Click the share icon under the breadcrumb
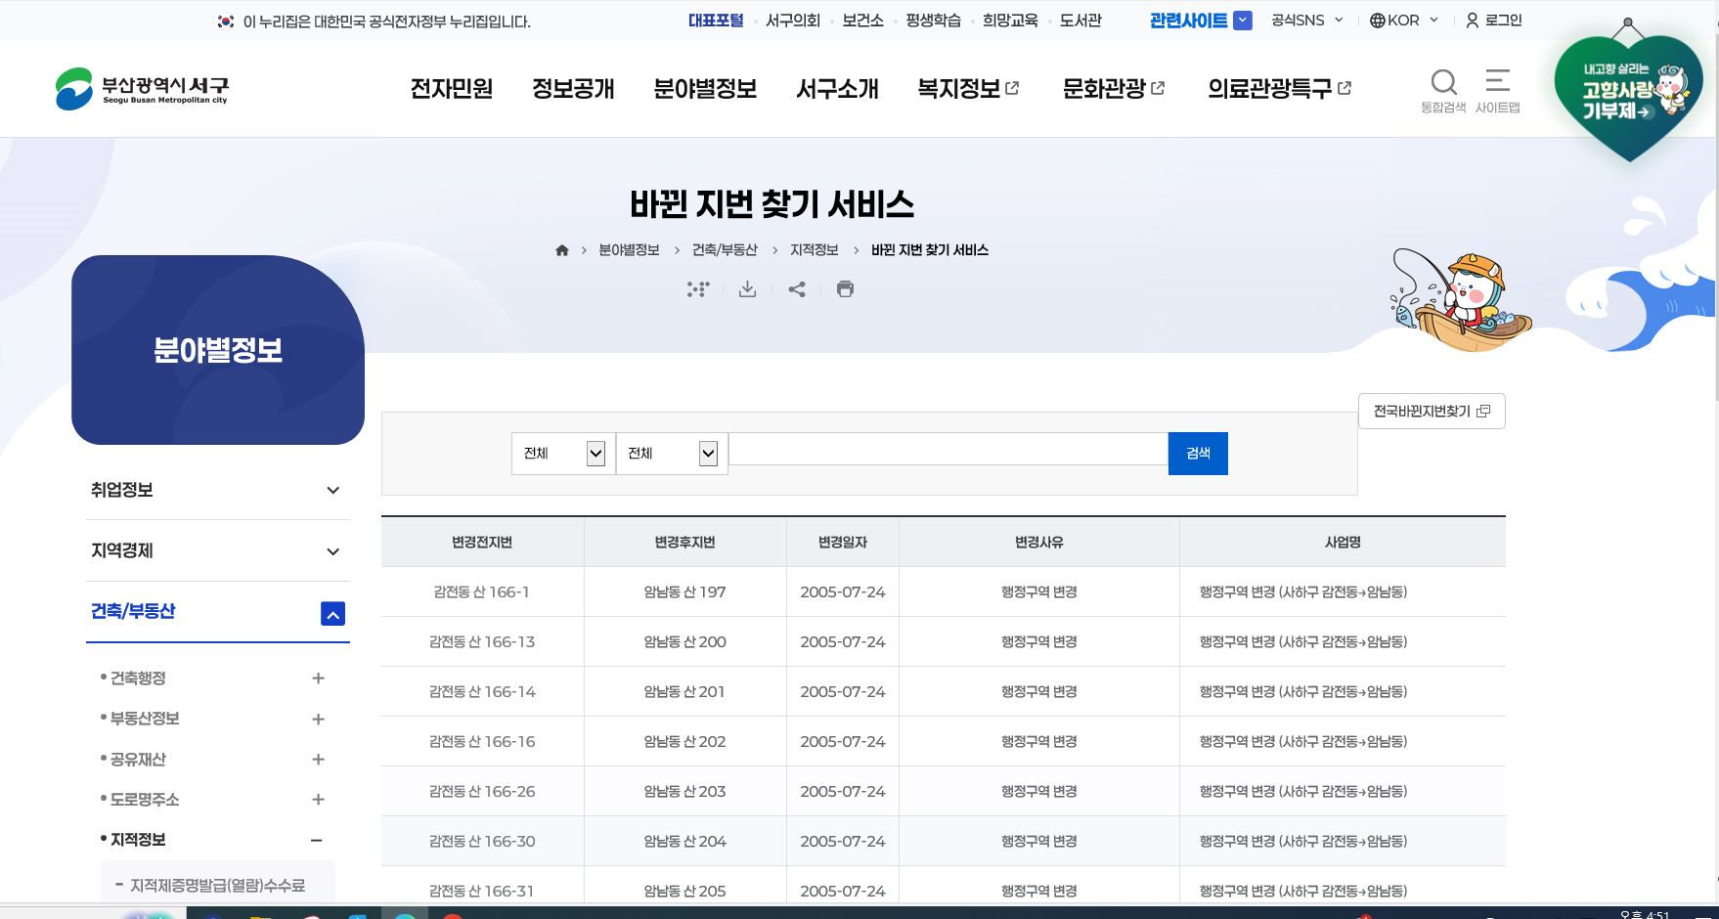This screenshot has width=1719, height=919. pos(796,288)
